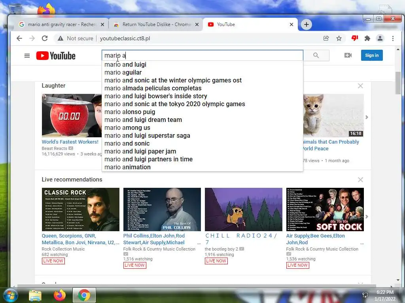Image resolution: width=405 pixels, height=303 pixels.
Task: Open a new tab with plus button
Action: pos(307,24)
